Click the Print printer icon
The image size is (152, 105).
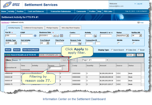coord(139,22)
